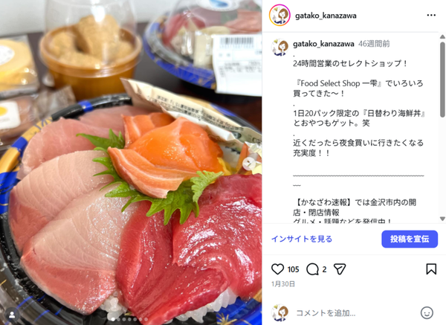Click 投稿を宣伝 button
Screen dimensions: 446x325
coord(410,239)
